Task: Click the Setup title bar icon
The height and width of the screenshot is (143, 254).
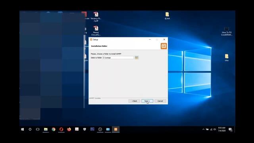Action: [x=91, y=39]
